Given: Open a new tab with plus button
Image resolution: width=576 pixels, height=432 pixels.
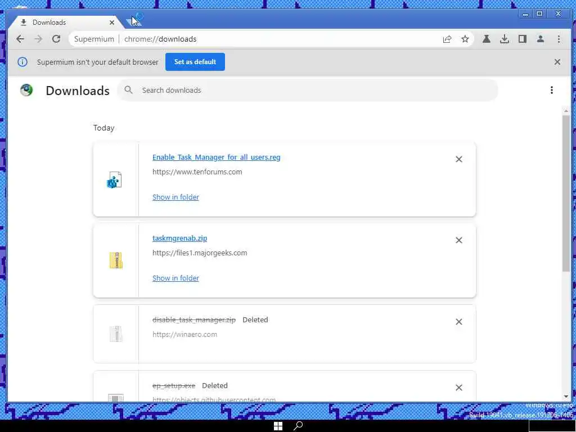Looking at the screenshot, I should pyautogui.click(x=133, y=21).
